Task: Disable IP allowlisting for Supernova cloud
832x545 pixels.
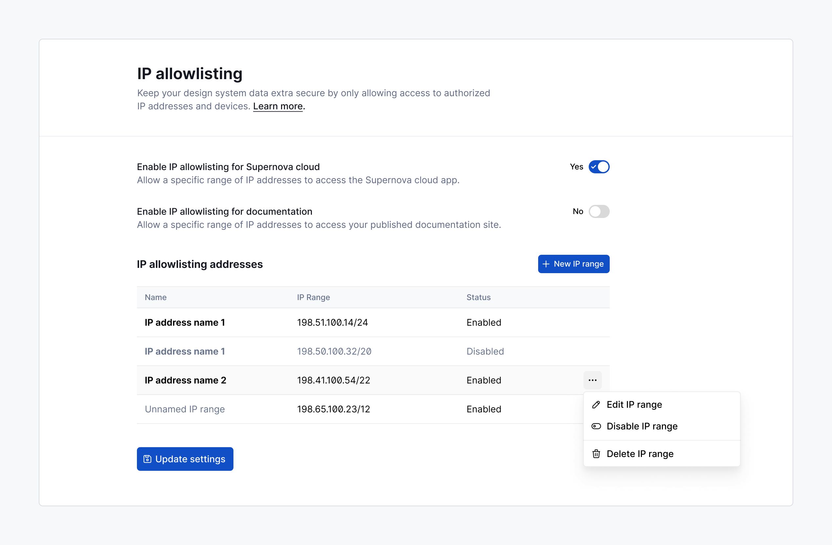Action: coord(599,167)
